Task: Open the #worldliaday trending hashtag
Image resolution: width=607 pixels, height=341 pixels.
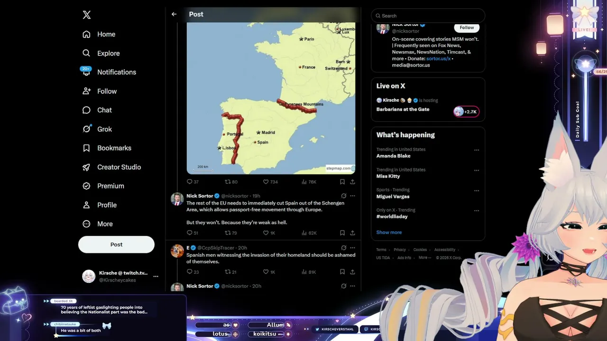Action: 392,216
